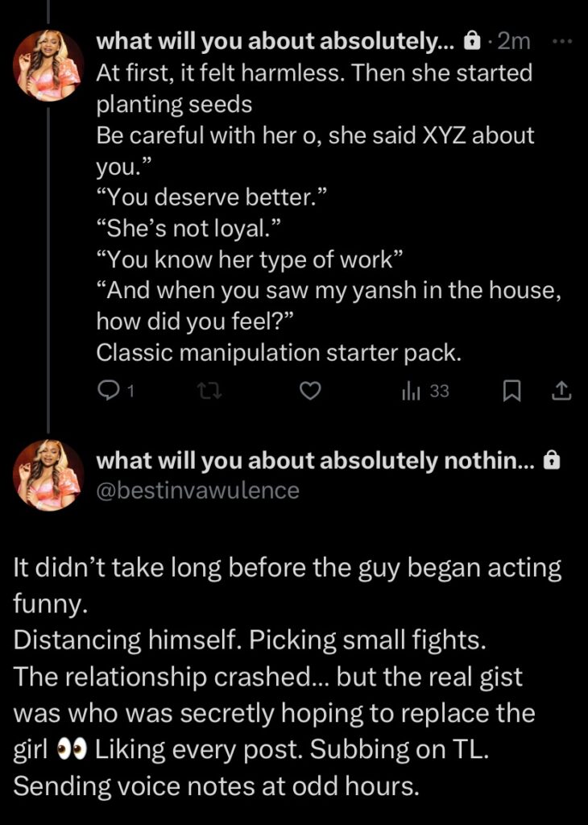Screen dimensions: 588x825
Task: Open the lower tweet author's profile picture
Action: (48, 475)
